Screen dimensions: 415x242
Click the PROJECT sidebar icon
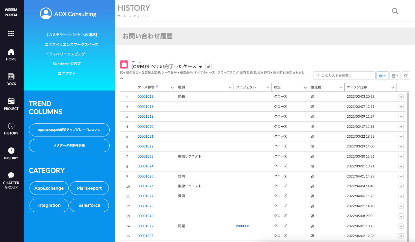point(11,102)
